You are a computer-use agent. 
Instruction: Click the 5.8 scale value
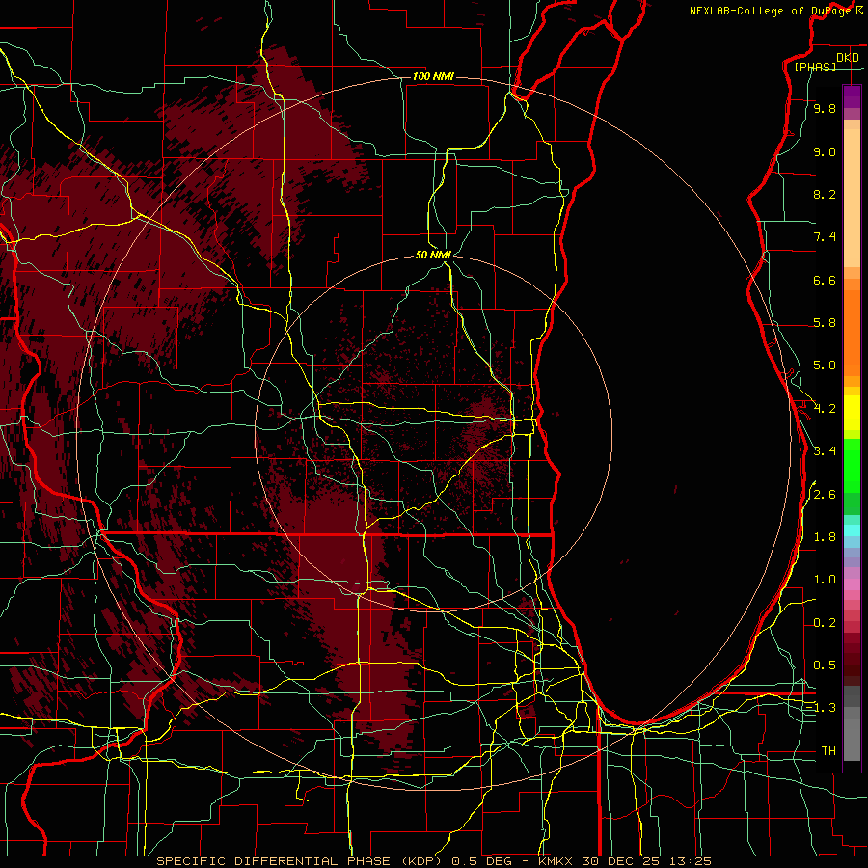click(x=825, y=323)
